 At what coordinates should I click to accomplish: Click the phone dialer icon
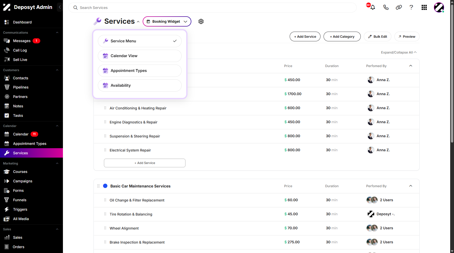pos(386,7)
